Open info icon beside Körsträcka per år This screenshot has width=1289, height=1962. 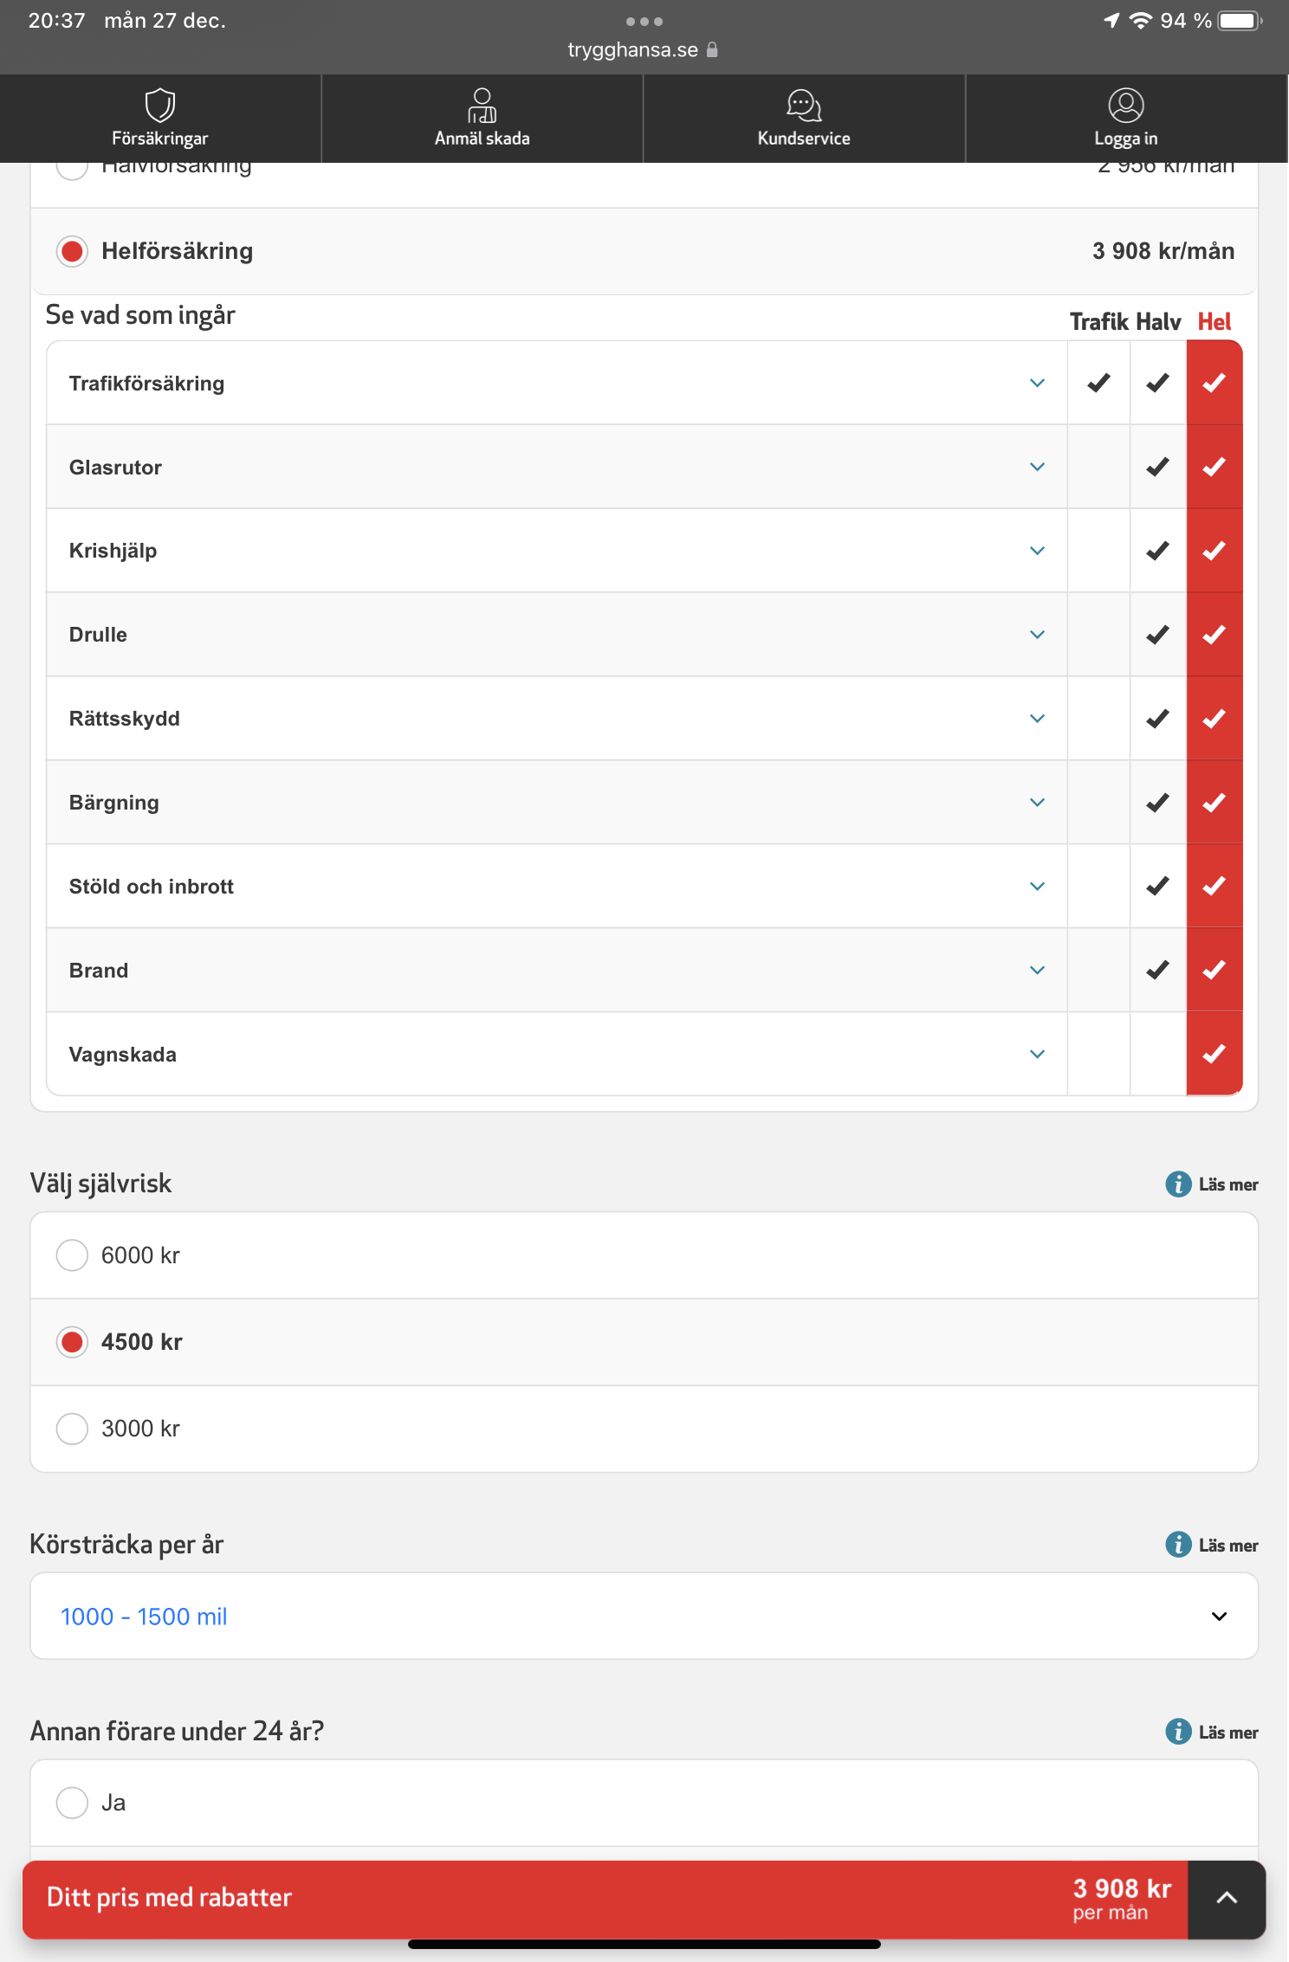tap(1178, 1545)
